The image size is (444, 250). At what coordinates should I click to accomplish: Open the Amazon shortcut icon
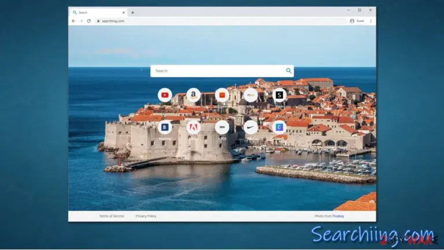click(194, 95)
